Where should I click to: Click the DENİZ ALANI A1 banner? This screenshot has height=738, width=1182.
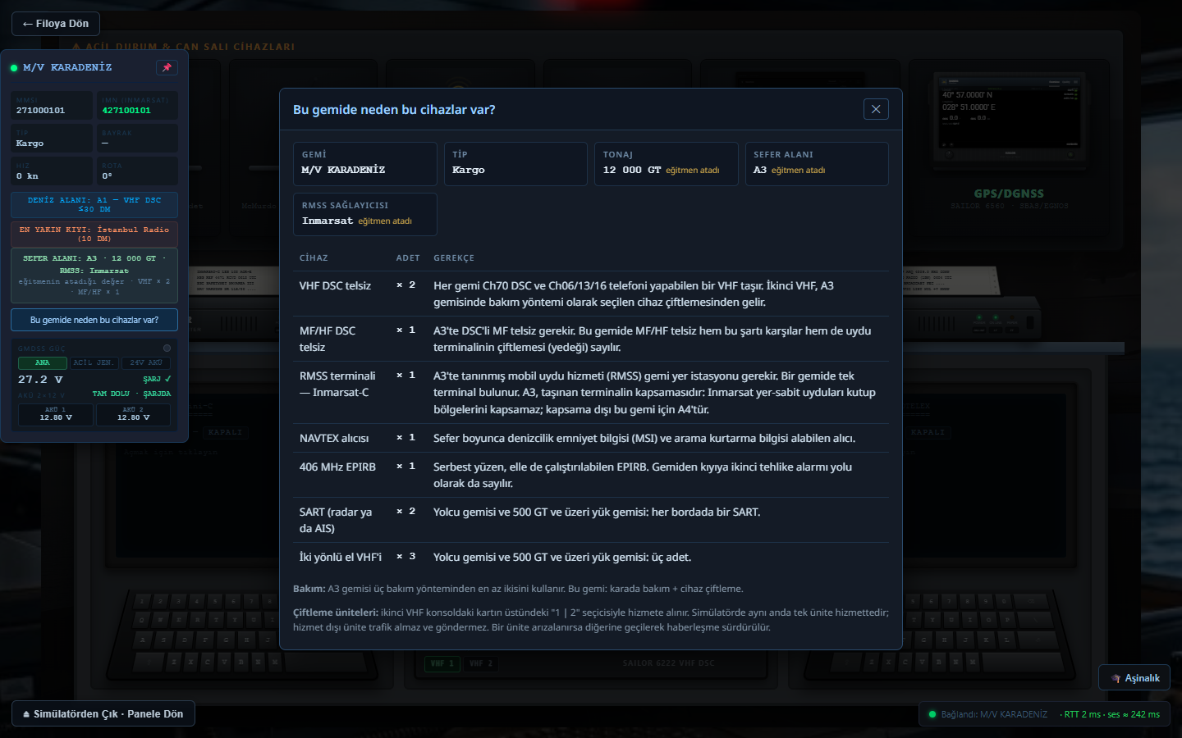tap(94, 205)
